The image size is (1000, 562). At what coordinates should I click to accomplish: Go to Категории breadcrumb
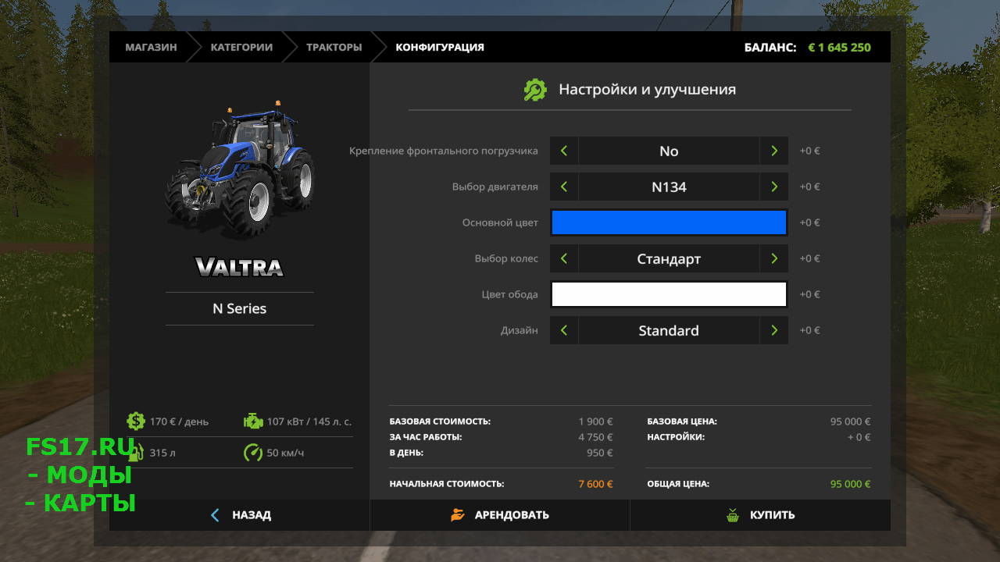[241, 47]
